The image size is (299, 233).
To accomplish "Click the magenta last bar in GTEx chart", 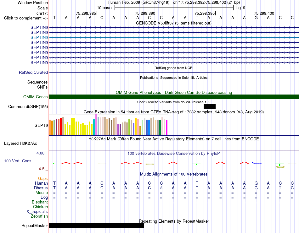I will pos(166,127).
